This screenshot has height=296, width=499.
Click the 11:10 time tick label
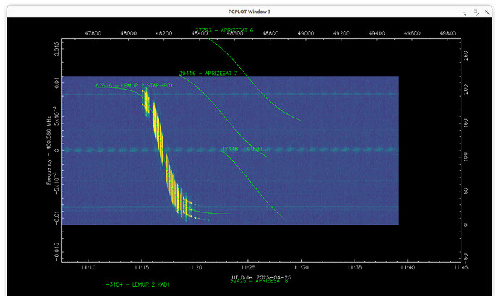click(88, 267)
